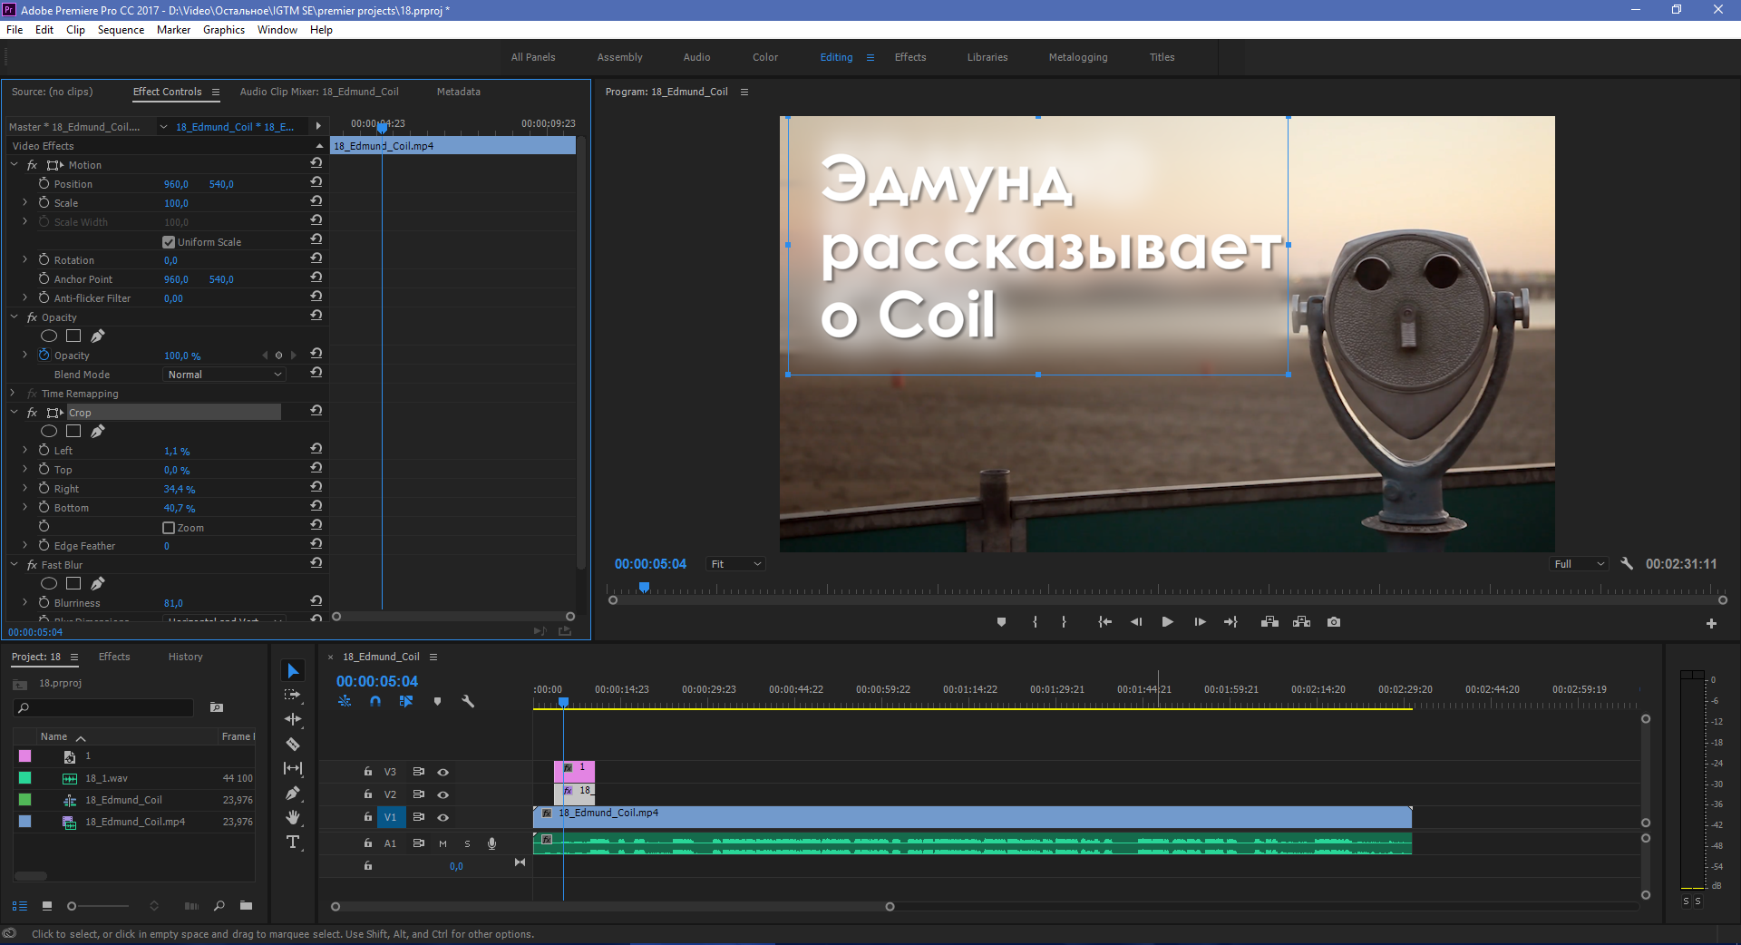
Task: Select the Selection tool arrow
Action: pyautogui.click(x=293, y=671)
